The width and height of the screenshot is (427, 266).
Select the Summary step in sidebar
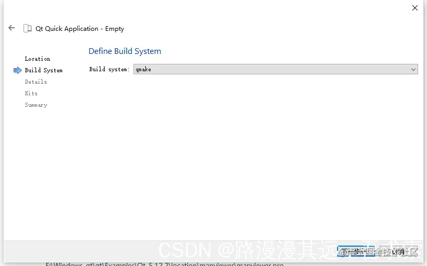36,105
